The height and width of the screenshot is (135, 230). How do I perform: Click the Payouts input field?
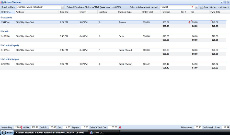(x=85, y=127)
